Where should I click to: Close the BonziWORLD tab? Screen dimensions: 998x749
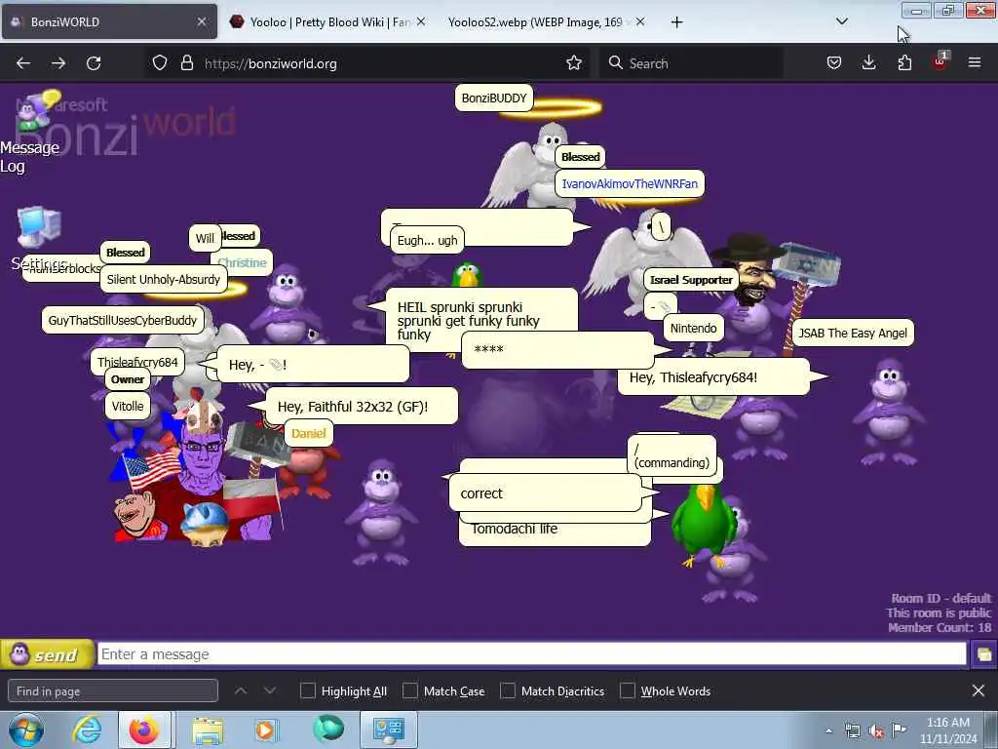(201, 21)
